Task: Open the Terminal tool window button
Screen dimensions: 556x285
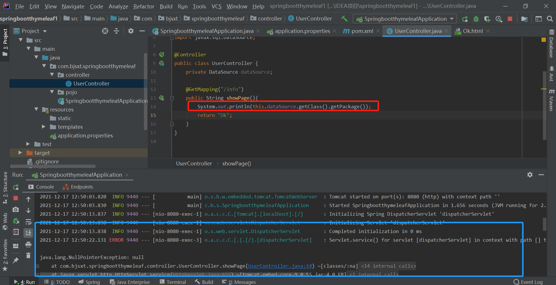Action: coord(173,282)
